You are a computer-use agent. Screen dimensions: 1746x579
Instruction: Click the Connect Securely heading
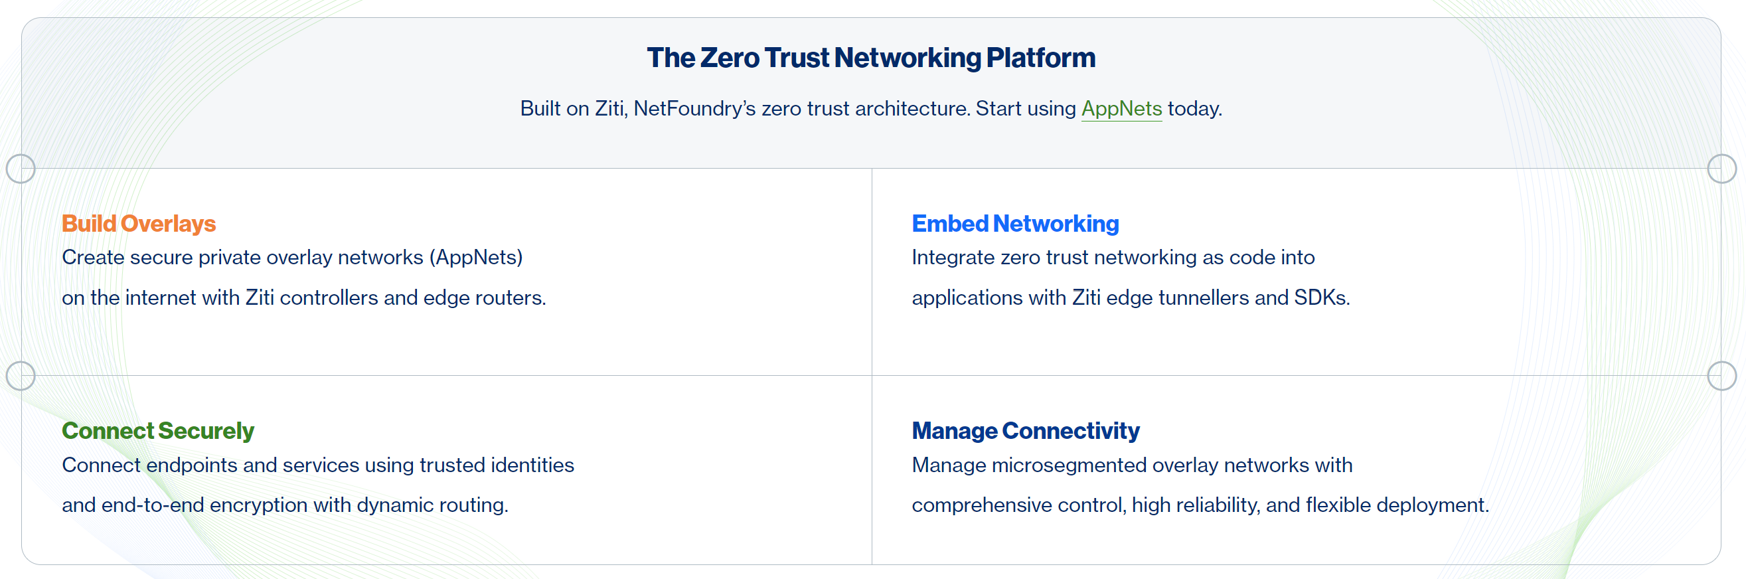click(x=158, y=430)
